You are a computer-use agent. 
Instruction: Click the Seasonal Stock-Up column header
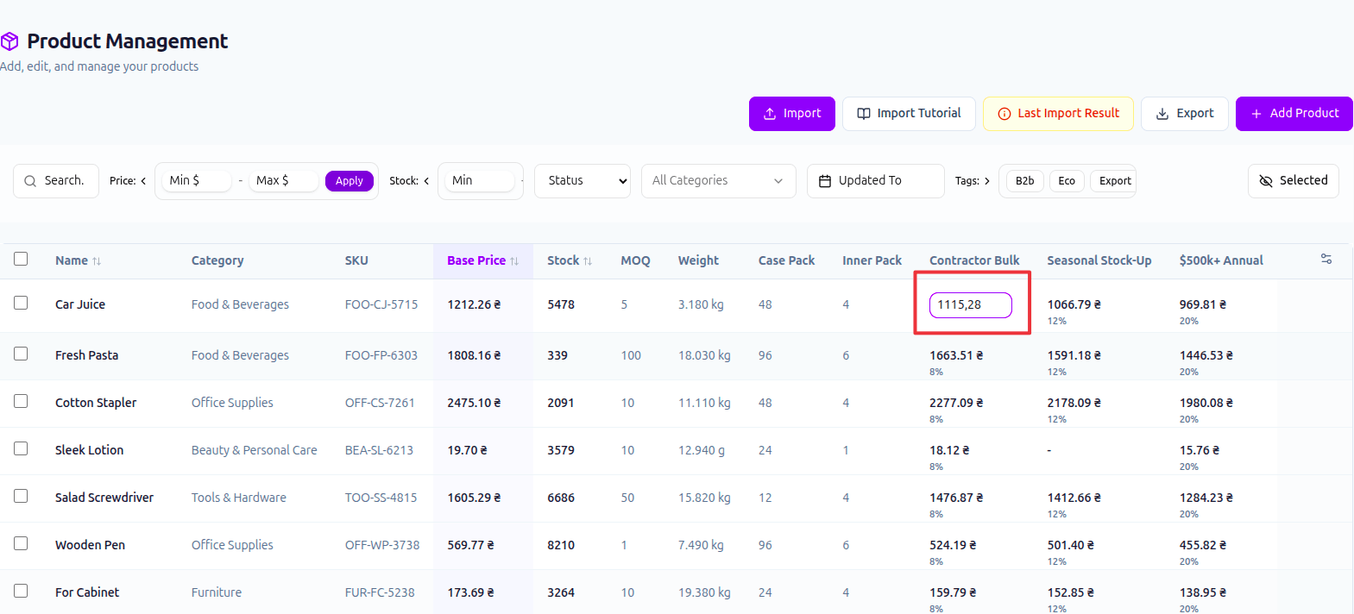pyautogui.click(x=1099, y=260)
